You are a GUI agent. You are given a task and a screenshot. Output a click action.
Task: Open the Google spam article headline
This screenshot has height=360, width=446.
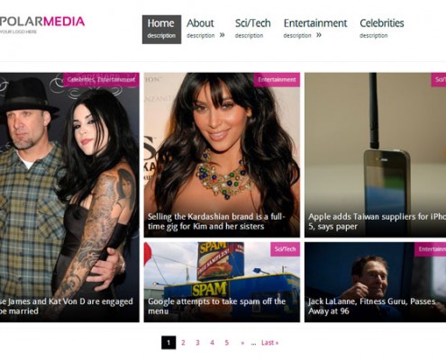click(216, 306)
